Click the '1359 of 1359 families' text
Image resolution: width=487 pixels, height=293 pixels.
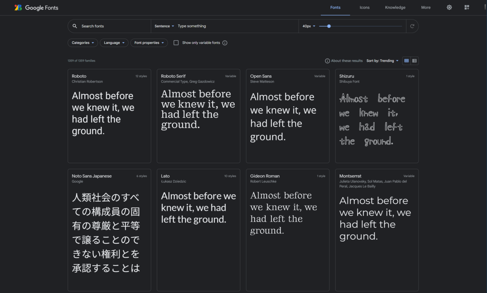81,61
